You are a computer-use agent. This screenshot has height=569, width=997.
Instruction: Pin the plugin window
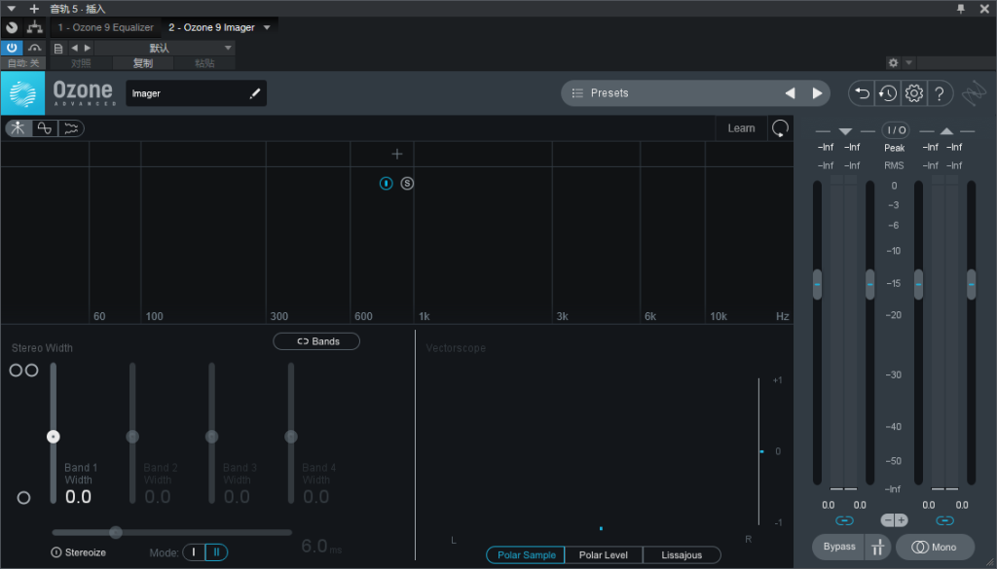(x=961, y=9)
